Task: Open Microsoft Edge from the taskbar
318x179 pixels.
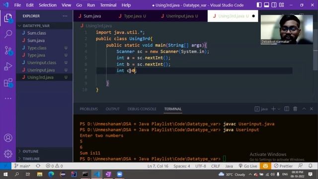Action: coord(51,175)
